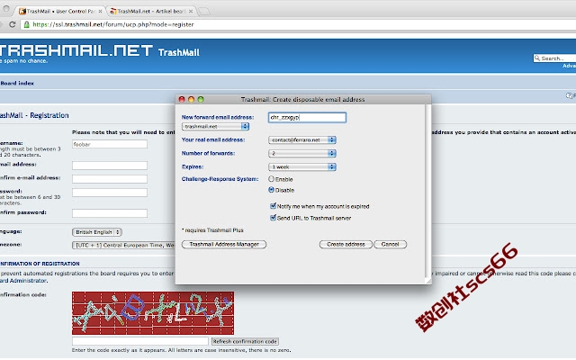576x360 pixels.
Task: Click the Trashmail Address Manager button
Action: click(224, 244)
